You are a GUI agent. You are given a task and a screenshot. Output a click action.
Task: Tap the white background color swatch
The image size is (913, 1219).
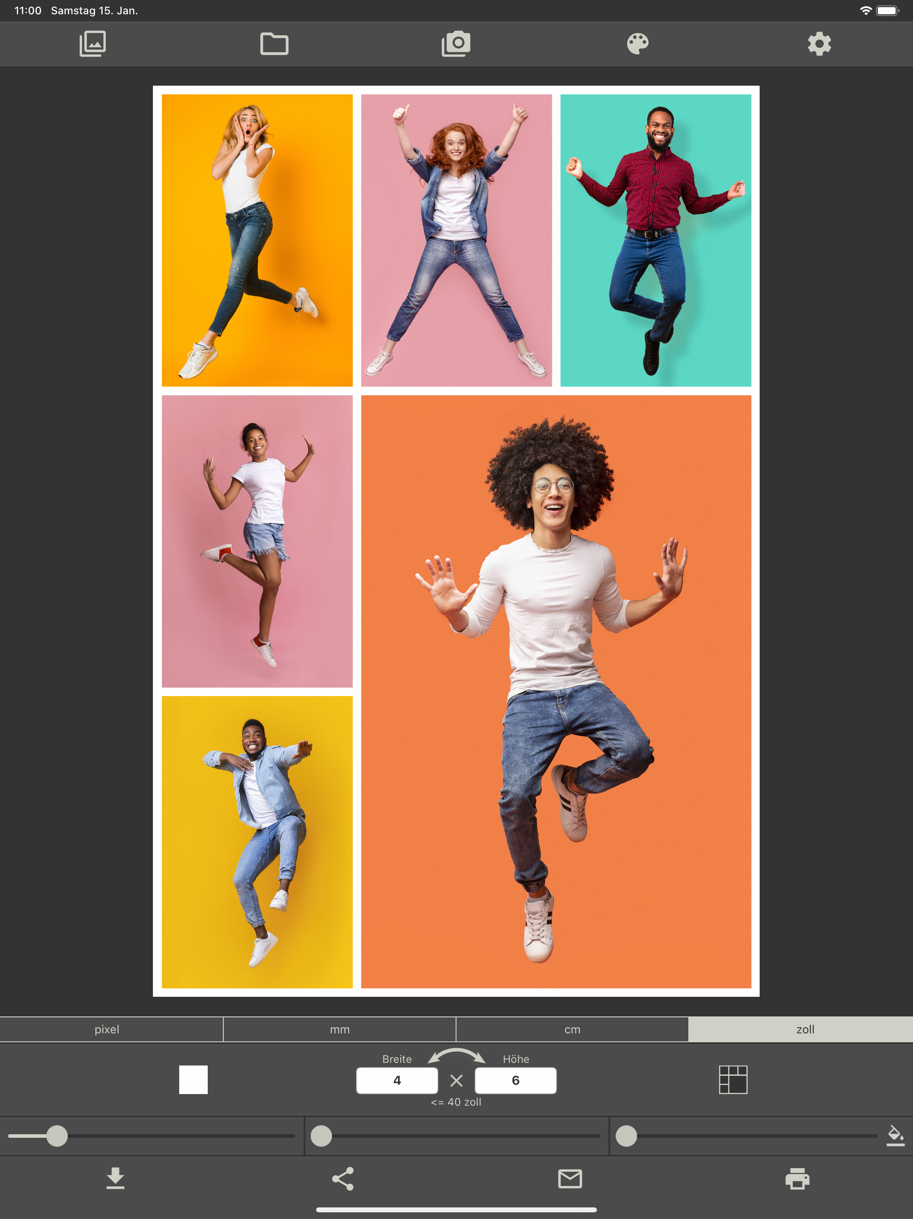(193, 1080)
